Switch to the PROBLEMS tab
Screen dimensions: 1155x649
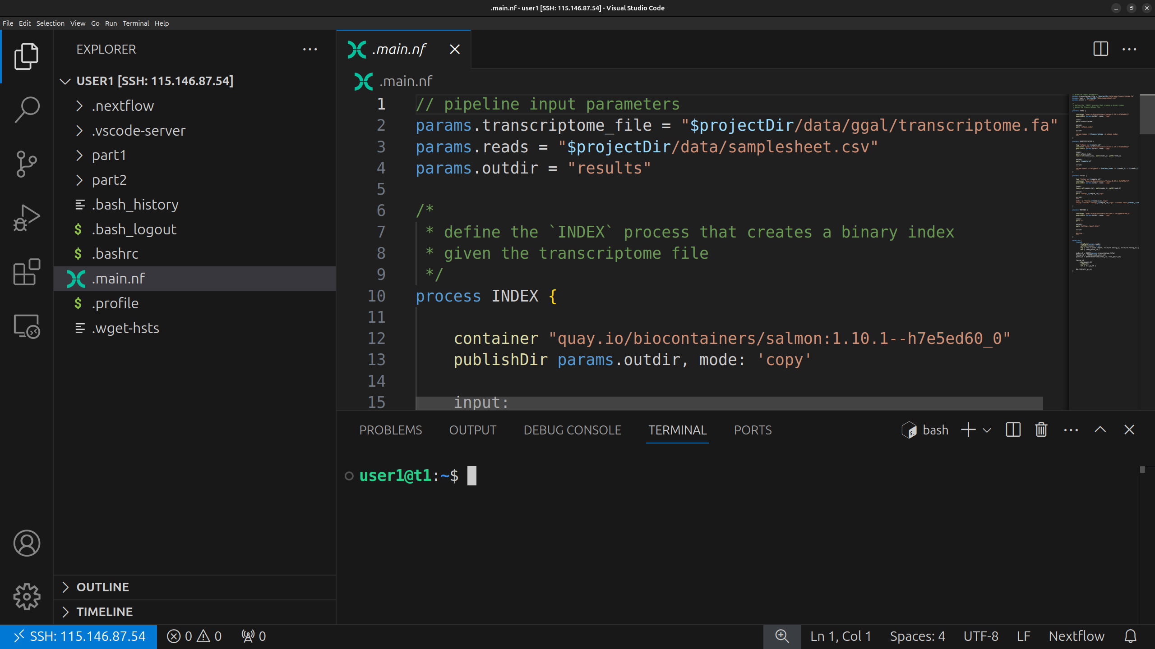(390, 430)
